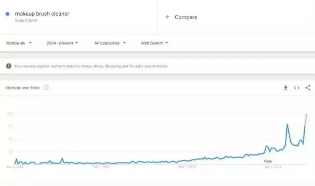Image resolution: width=315 pixels, height=186 pixels.
Task: Click the blue dot beside makeup brush cleaner
Action: coord(7,14)
